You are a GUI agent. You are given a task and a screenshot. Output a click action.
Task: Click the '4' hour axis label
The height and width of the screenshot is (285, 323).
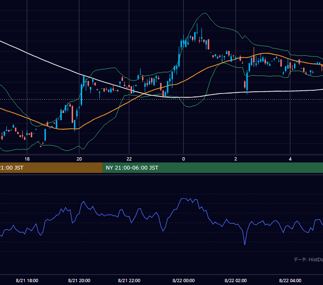[290, 159]
